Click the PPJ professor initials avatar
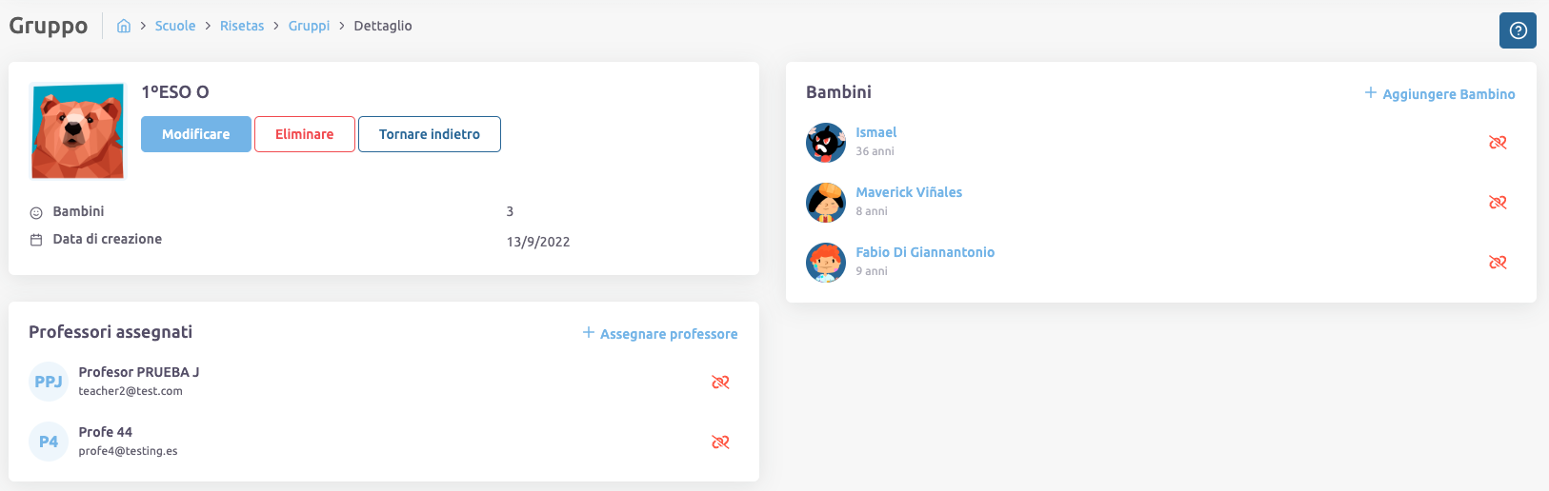The image size is (1549, 491). pyautogui.click(x=49, y=383)
